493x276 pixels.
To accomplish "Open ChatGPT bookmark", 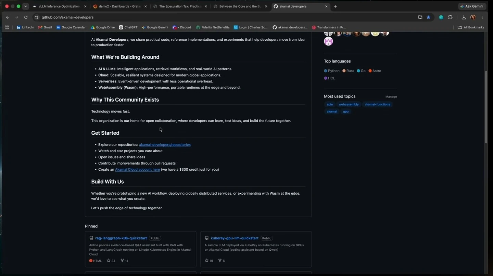I will (x=128, y=27).
